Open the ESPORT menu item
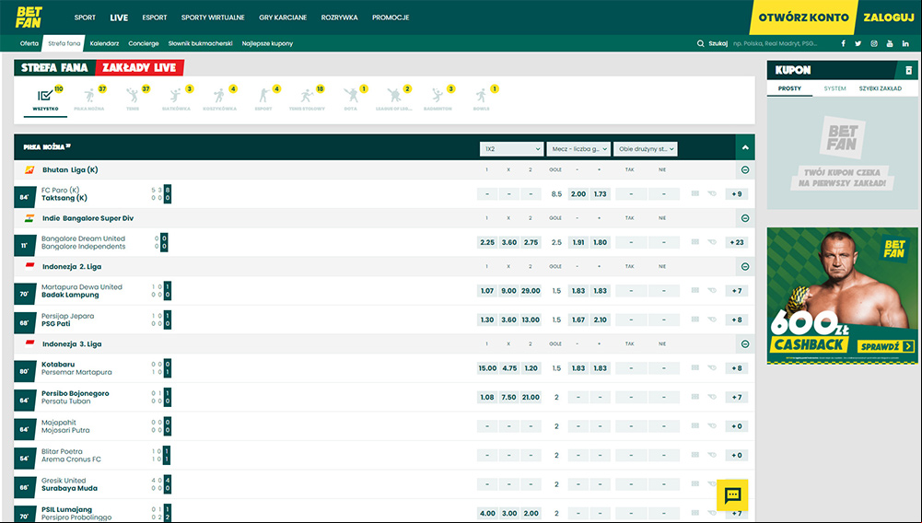The image size is (922, 523). click(155, 17)
